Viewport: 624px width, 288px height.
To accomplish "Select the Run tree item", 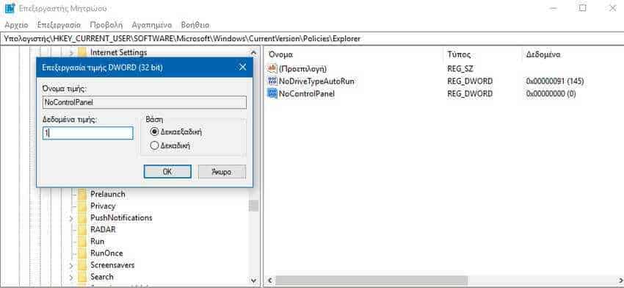I will coord(98,242).
